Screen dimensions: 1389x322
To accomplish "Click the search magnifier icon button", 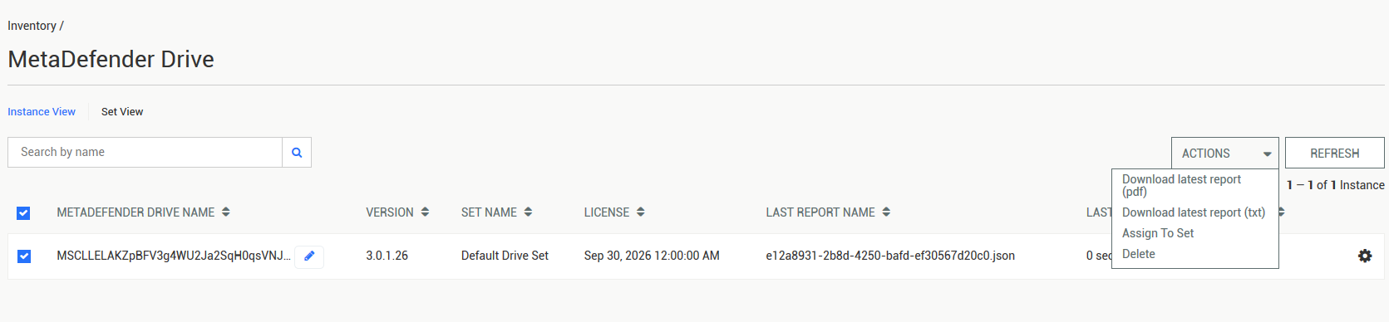I will 297,153.
